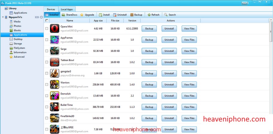This screenshot has height=134, width=273.
Task: Select the Sarge game icon
Action: point(54,51)
